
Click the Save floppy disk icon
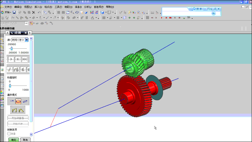click(x=14, y=12)
